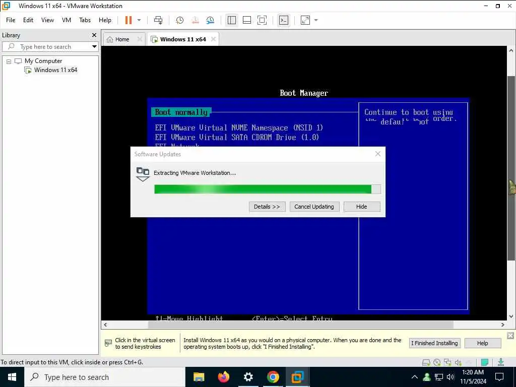Open Settings gear from the taskbar
Image resolution: width=516 pixels, height=387 pixels.
pyautogui.click(x=248, y=377)
